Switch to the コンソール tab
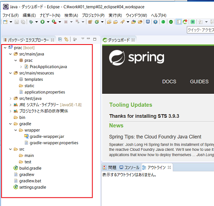 (x=129, y=167)
